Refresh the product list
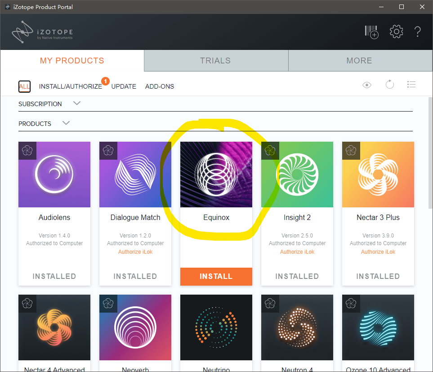 point(390,84)
